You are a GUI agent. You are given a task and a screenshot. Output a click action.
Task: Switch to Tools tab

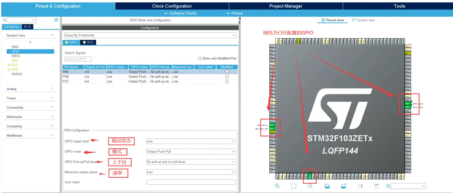(399, 6)
